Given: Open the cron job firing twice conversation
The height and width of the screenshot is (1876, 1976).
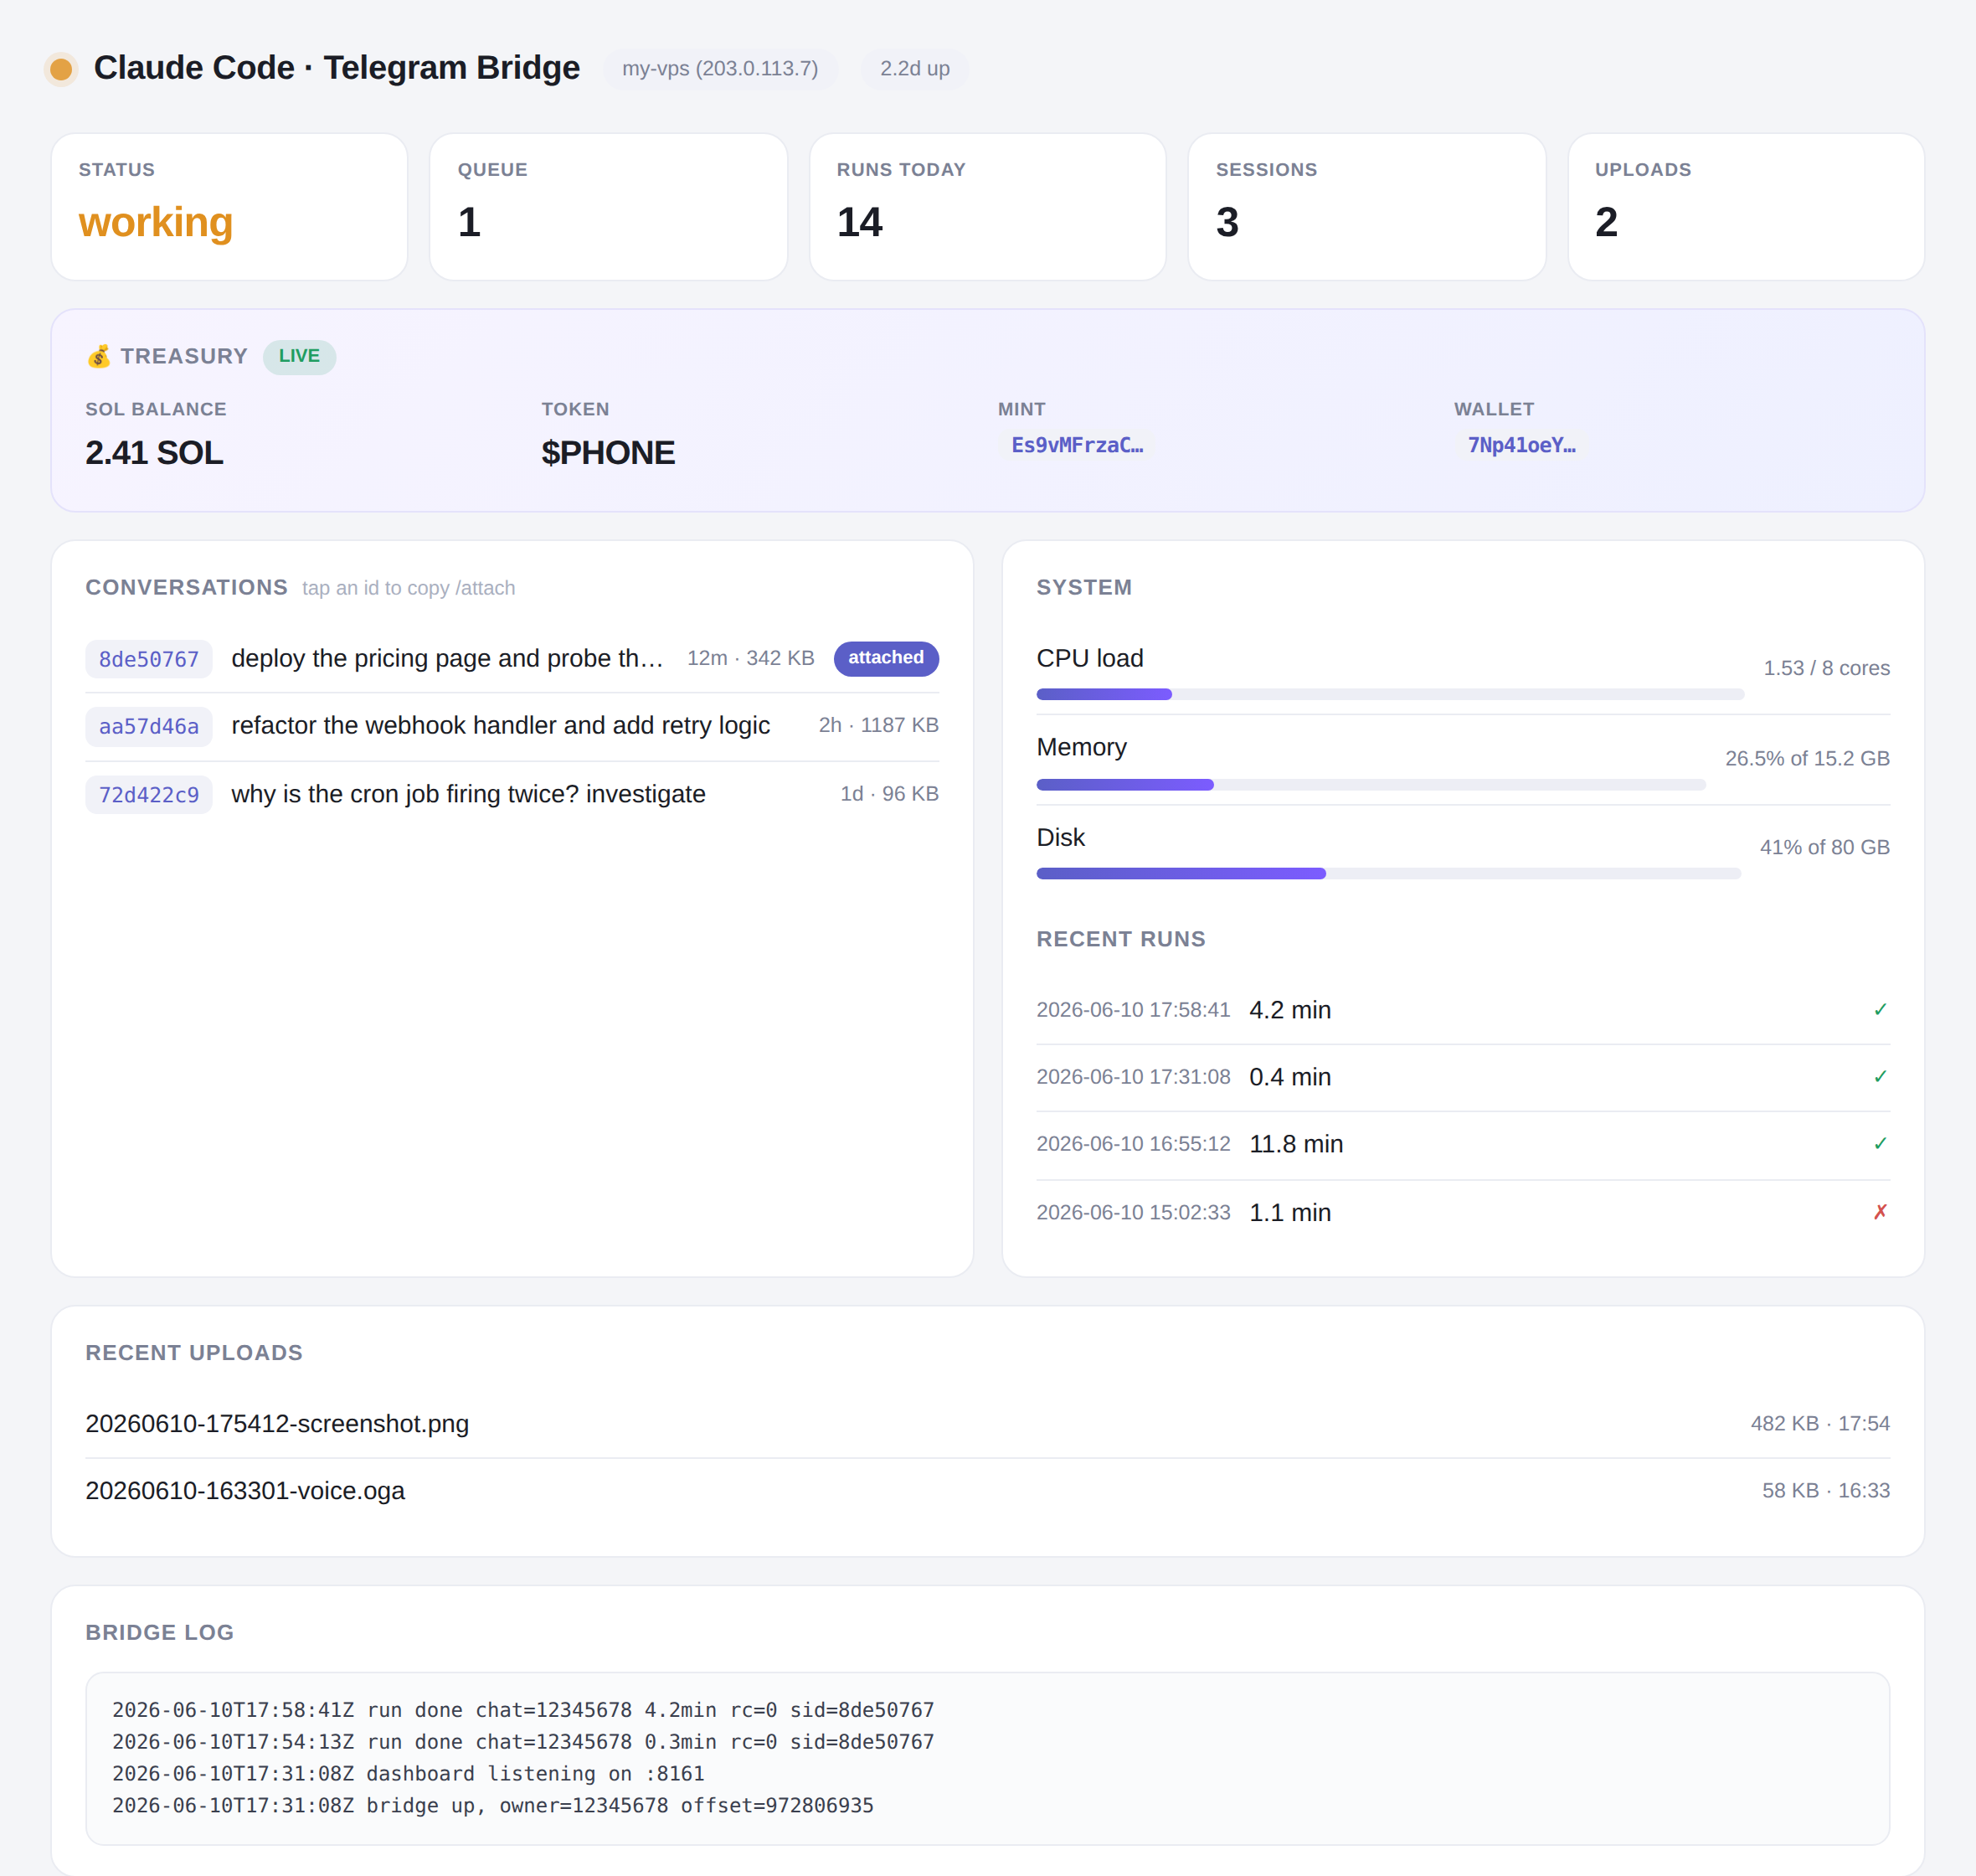Looking at the screenshot, I should click(x=468, y=794).
